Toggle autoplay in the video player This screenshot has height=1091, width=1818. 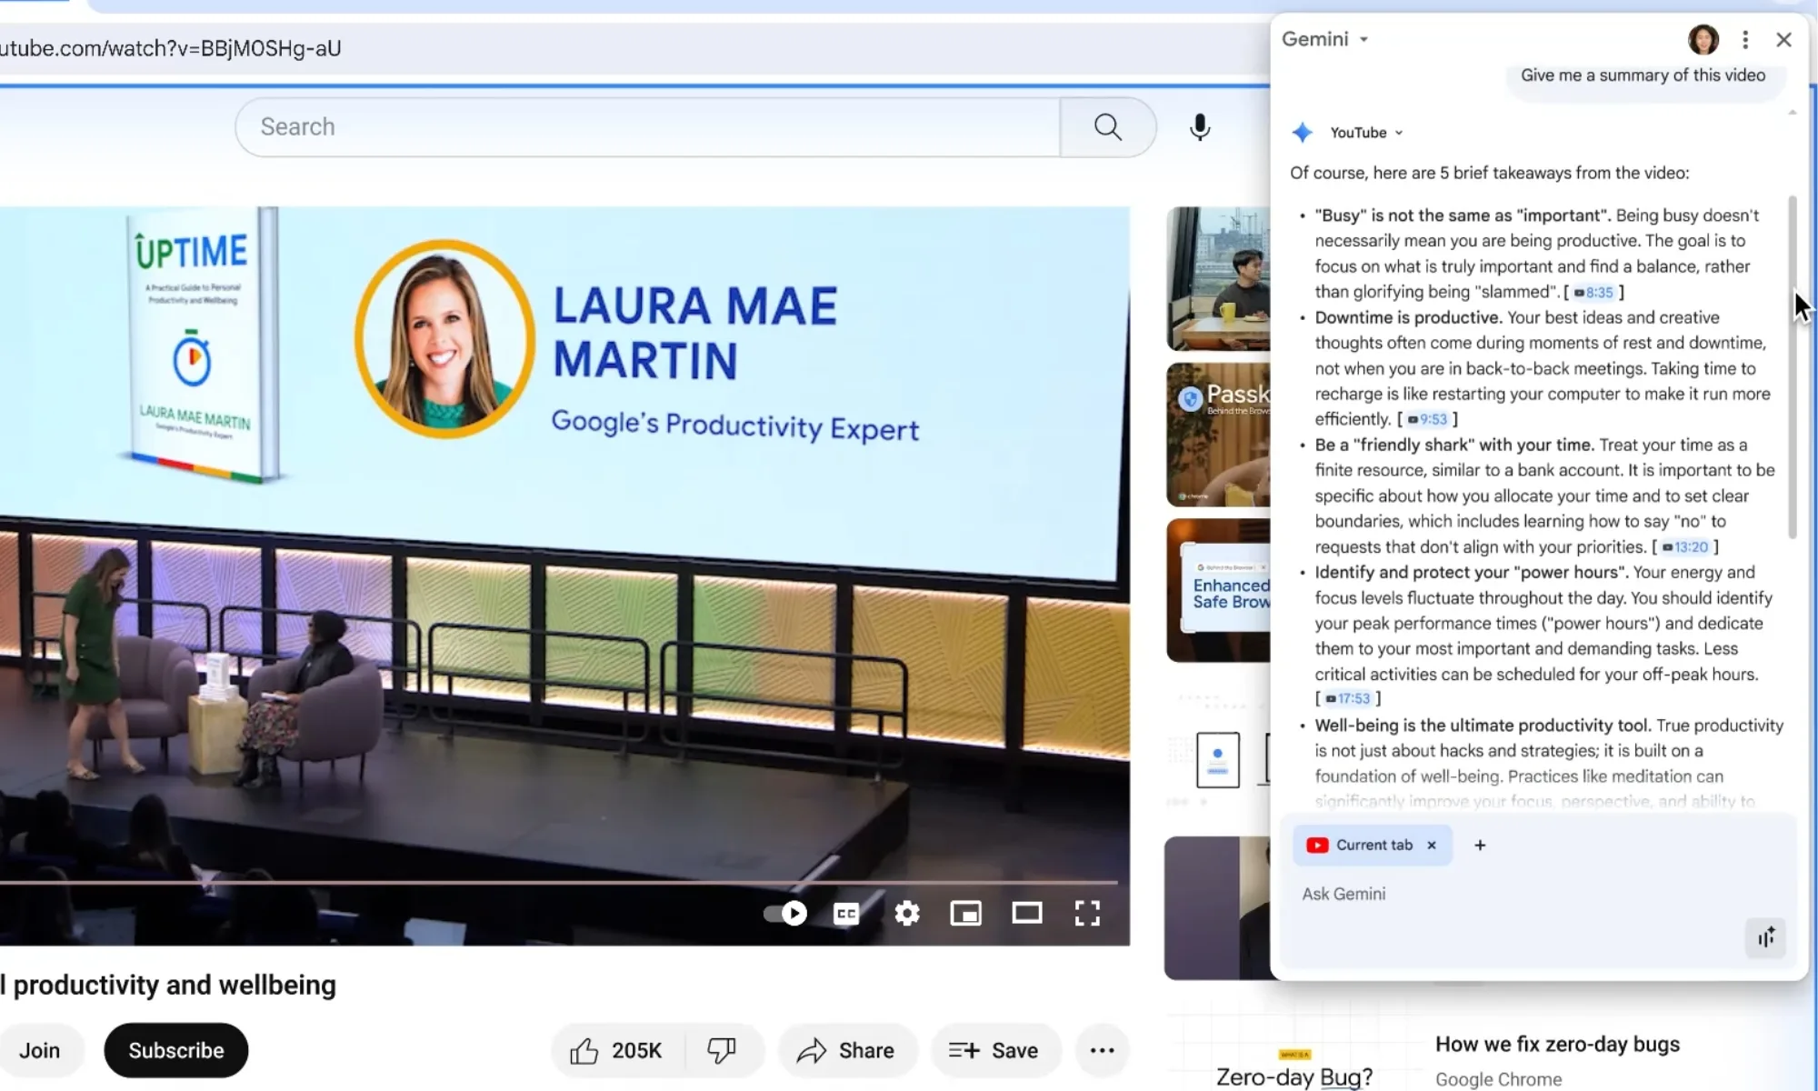[784, 914]
